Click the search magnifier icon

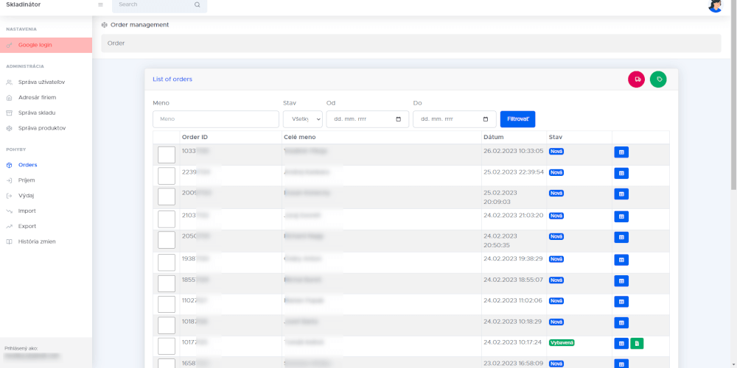click(x=197, y=4)
